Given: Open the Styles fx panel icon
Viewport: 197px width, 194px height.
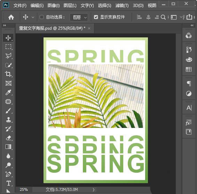Looking at the screenshot, I should (x=188, y=123).
